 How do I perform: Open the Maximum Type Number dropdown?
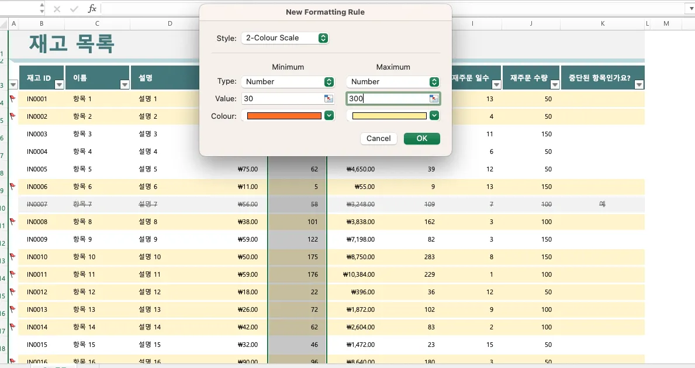point(393,82)
